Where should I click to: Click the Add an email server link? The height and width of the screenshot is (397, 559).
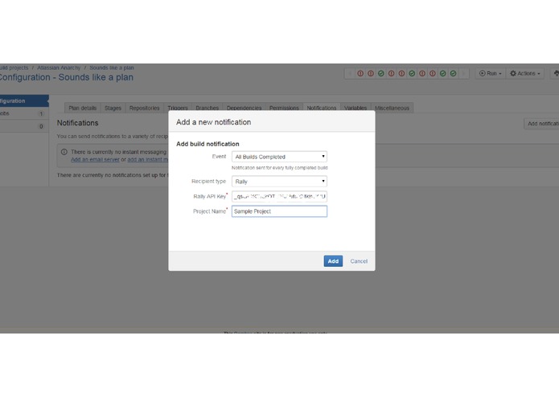pyautogui.click(x=95, y=159)
